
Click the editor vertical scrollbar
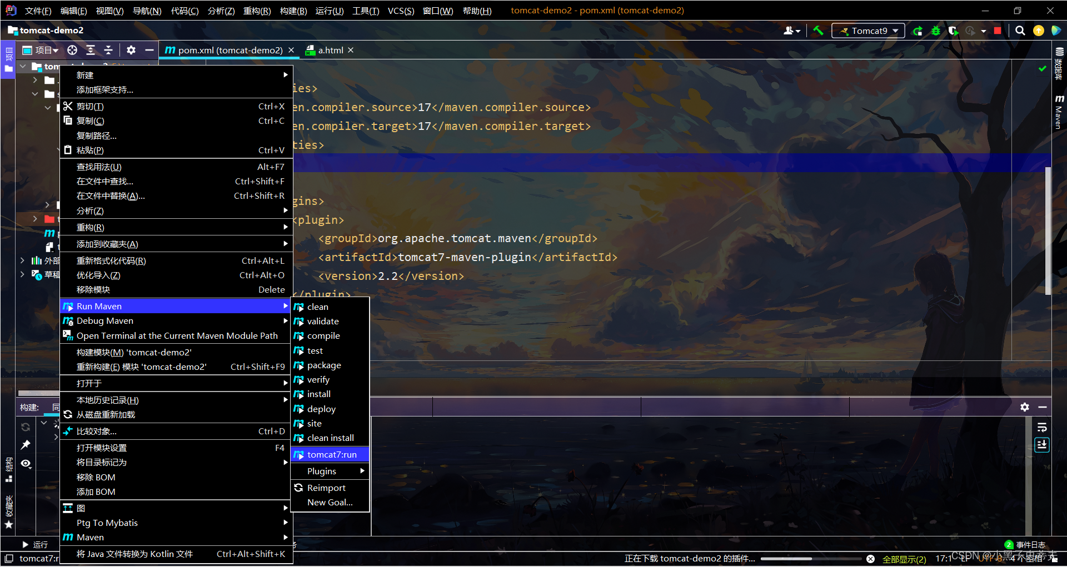pos(1048,230)
